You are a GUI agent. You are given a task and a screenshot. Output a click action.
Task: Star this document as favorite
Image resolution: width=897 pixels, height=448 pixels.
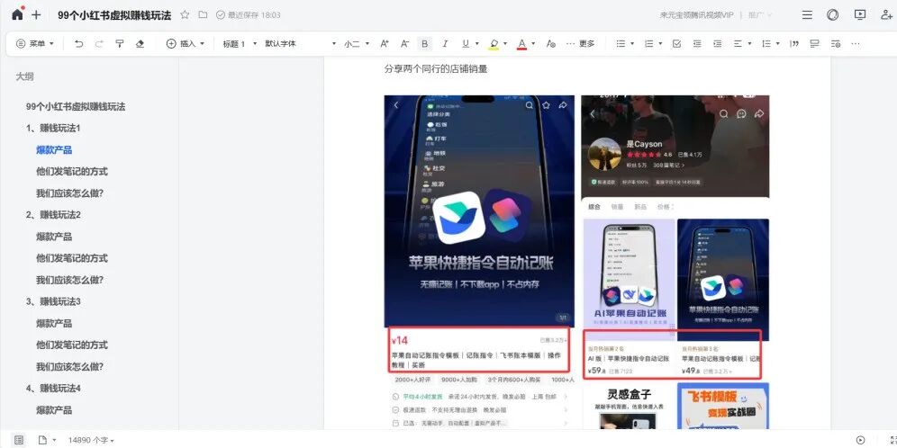pyautogui.click(x=185, y=15)
